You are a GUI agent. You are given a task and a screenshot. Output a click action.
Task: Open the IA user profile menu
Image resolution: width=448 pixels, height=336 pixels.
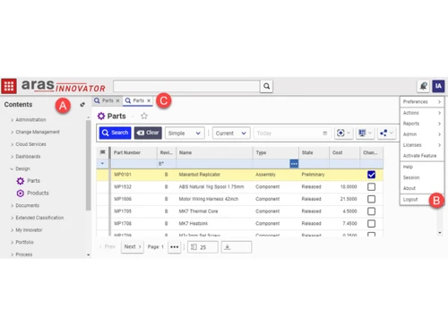(438, 86)
